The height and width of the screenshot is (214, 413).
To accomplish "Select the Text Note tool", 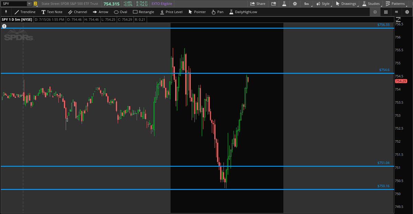I will (52, 12).
